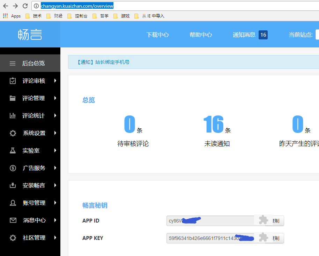Click the bar chart icon for 评论统计
The height and width of the screenshot is (256, 319).
point(13,115)
